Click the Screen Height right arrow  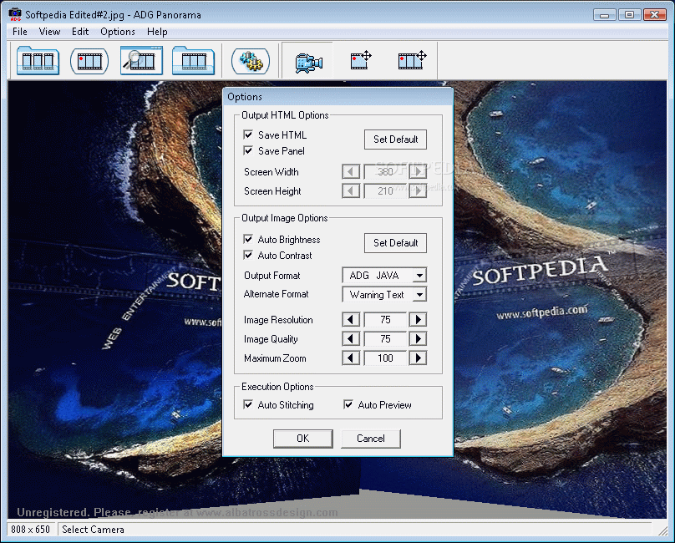click(x=418, y=190)
